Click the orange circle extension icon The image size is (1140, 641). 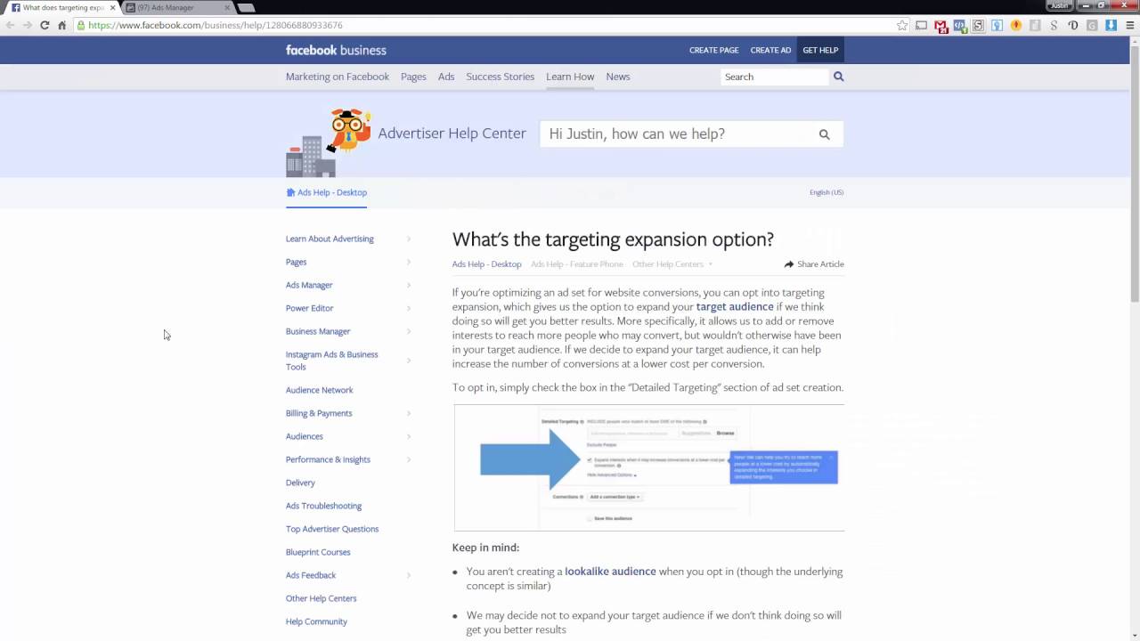tap(1016, 26)
